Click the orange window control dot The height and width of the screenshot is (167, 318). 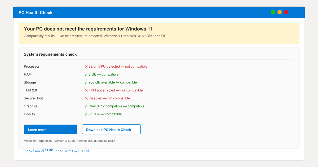coord(280,12)
